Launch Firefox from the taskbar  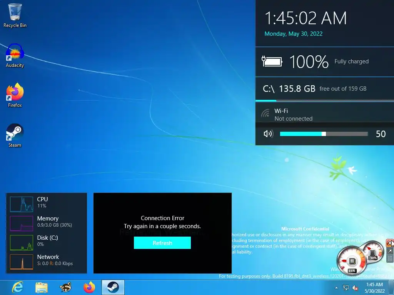(89, 287)
